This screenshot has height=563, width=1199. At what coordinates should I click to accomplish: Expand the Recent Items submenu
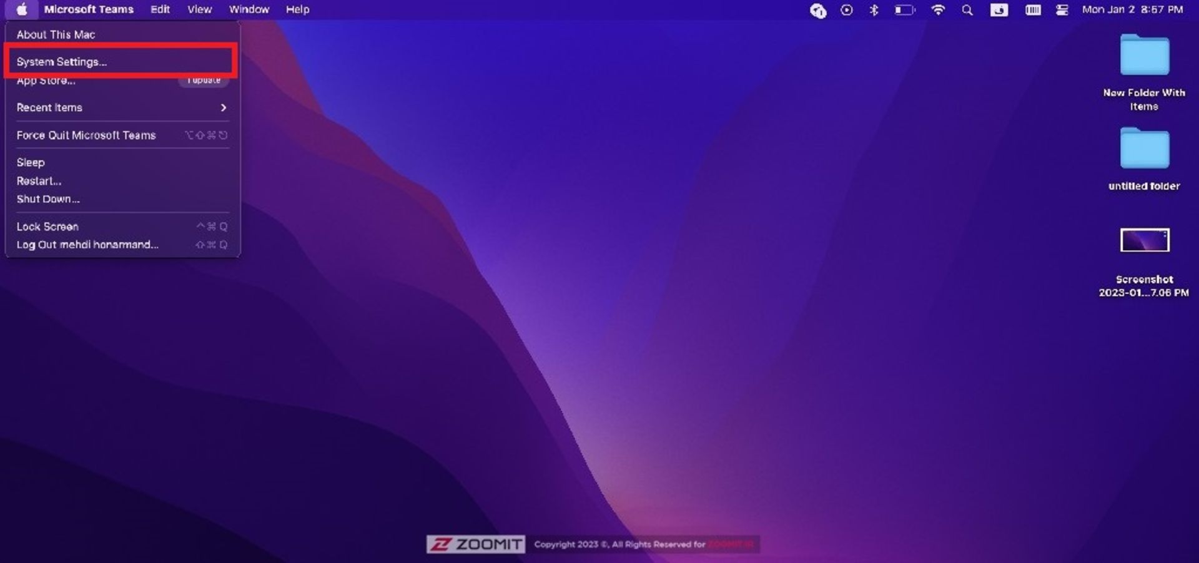[122, 107]
